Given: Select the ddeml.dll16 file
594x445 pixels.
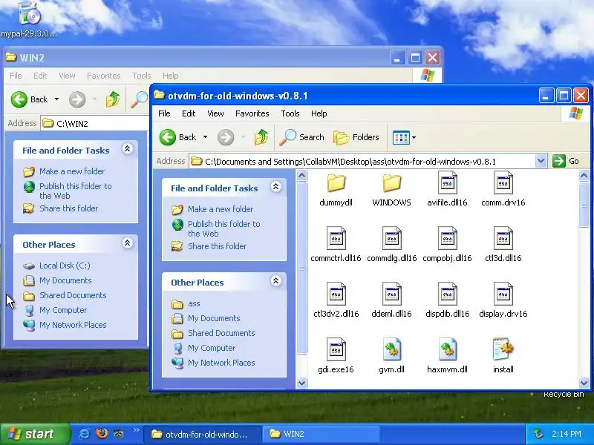Looking at the screenshot, I should 392,300.
